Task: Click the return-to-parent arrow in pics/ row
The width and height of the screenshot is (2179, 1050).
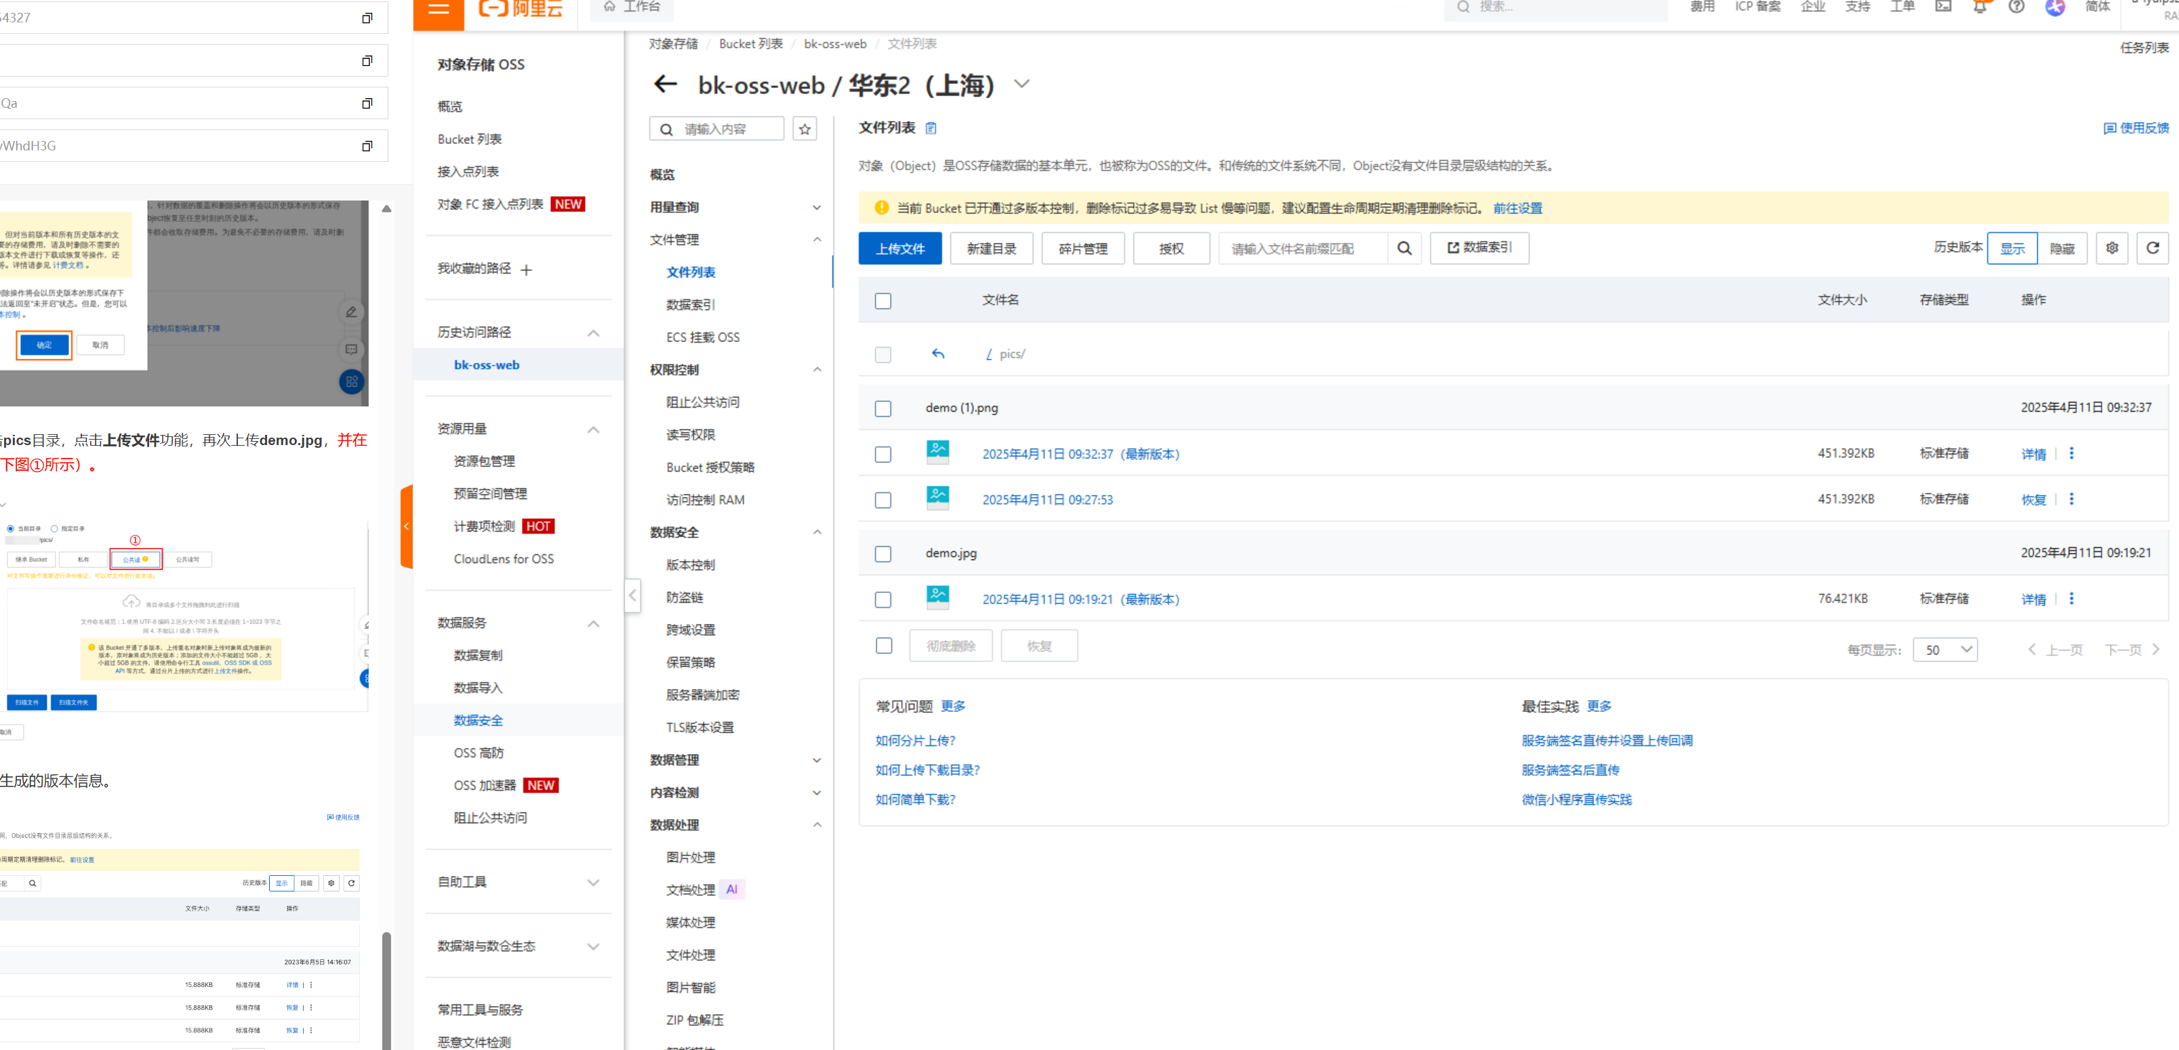Action: pos(938,354)
